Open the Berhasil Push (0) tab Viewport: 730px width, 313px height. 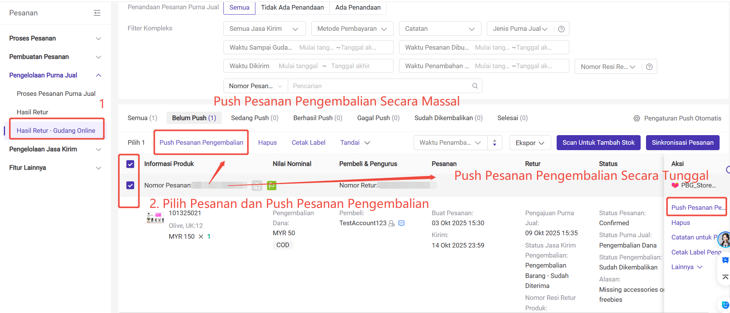click(318, 118)
